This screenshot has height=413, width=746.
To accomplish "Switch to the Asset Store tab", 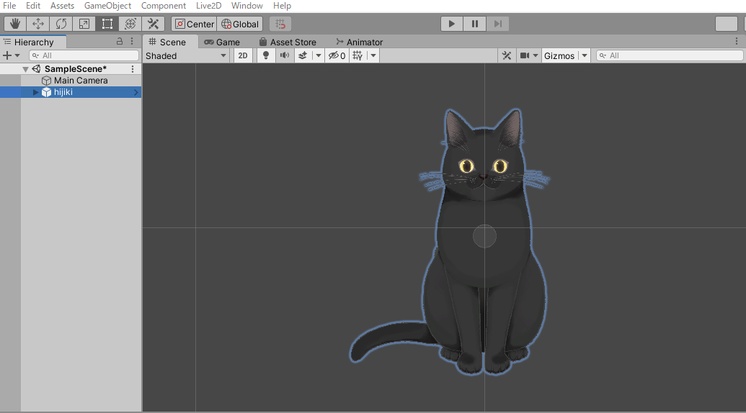I will [288, 42].
